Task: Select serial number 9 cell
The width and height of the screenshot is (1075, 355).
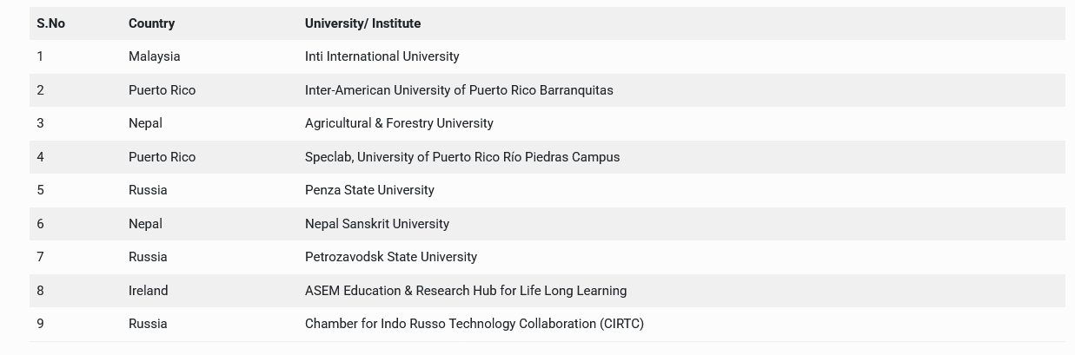Action: tap(40, 324)
